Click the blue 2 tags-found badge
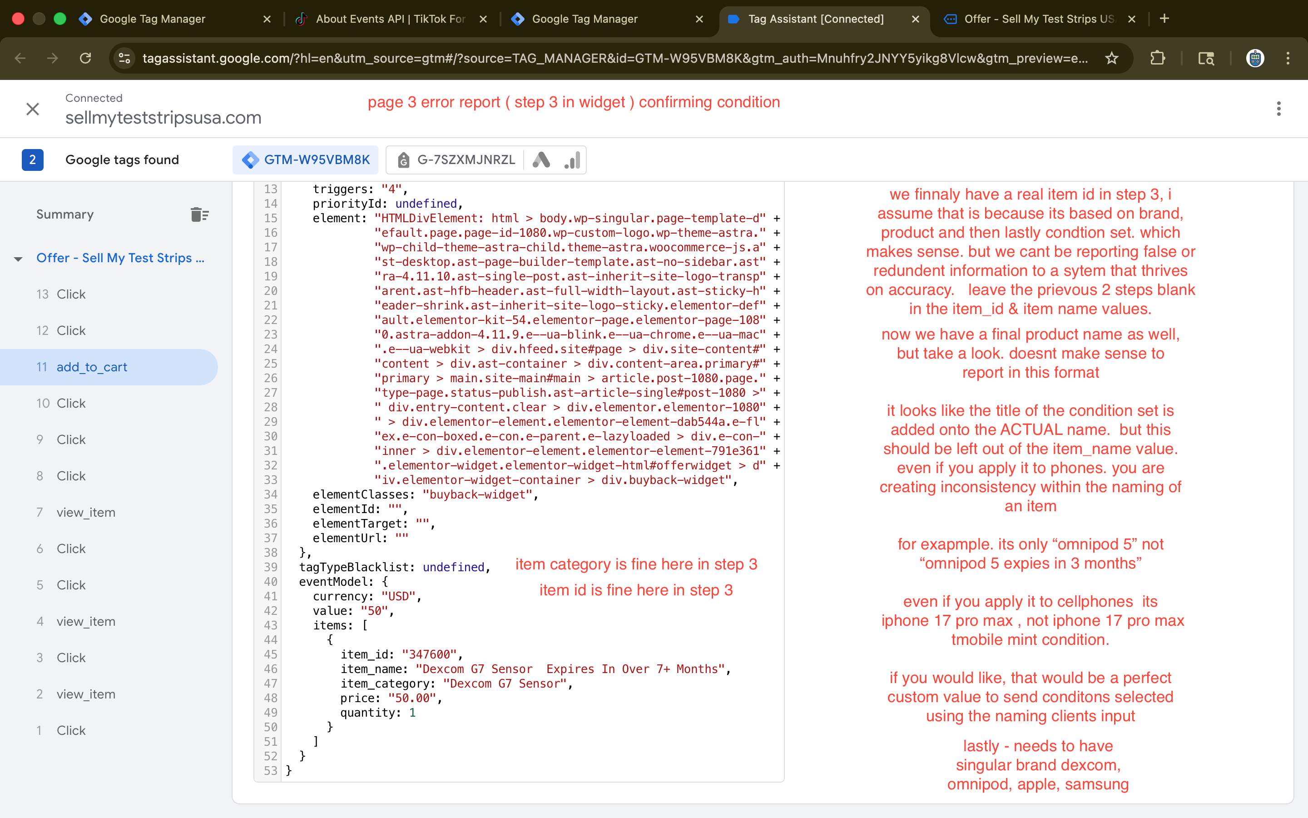Image resolution: width=1308 pixels, height=818 pixels. click(x=32, y=160)
